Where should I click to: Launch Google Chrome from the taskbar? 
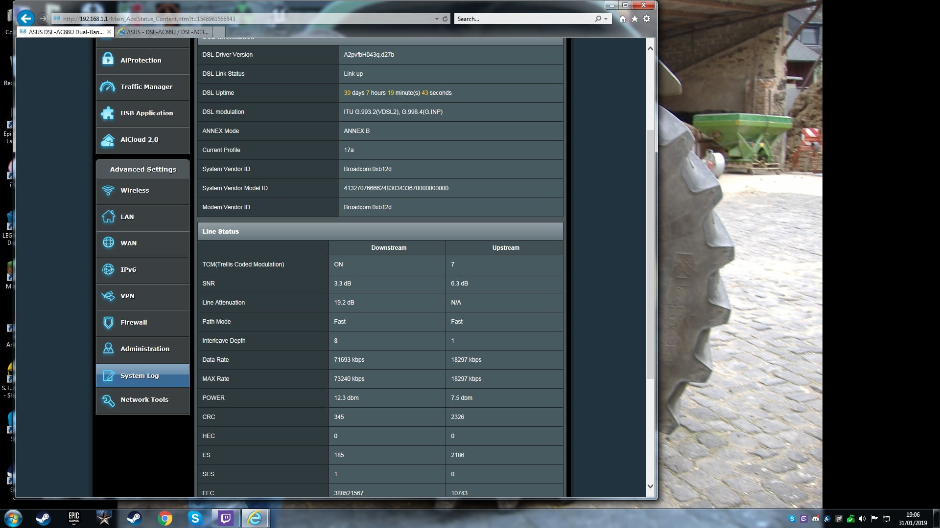[x=165, y=518]
